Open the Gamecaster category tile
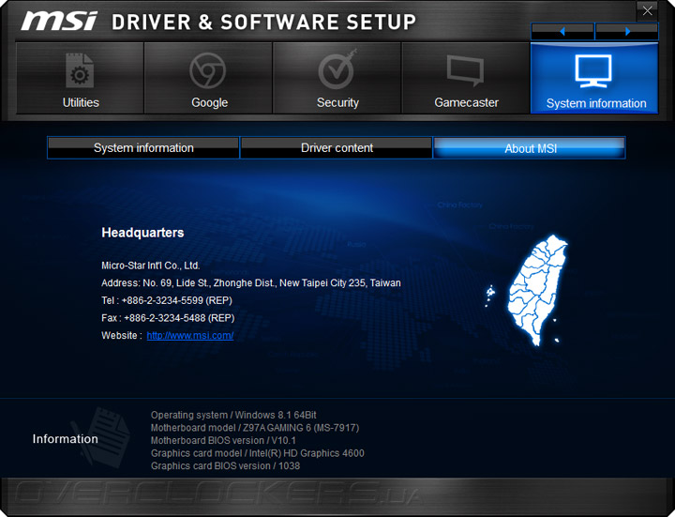This screenshot has width=675, height=517. tap(466, 78)
